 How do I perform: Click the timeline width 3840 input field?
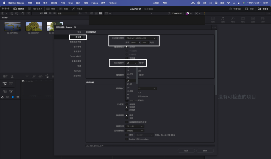pos(134,42)
